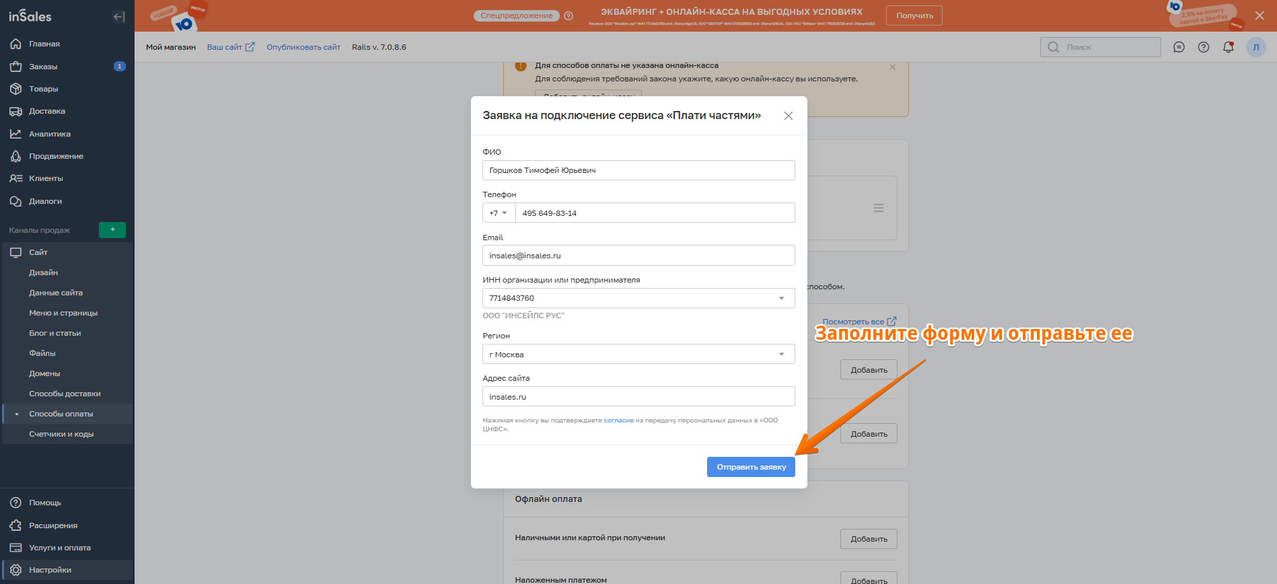Collapse the left sidebar with arrow icon

[x=119, y=17]
